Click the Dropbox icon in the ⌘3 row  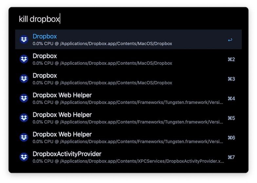(24, 78)
